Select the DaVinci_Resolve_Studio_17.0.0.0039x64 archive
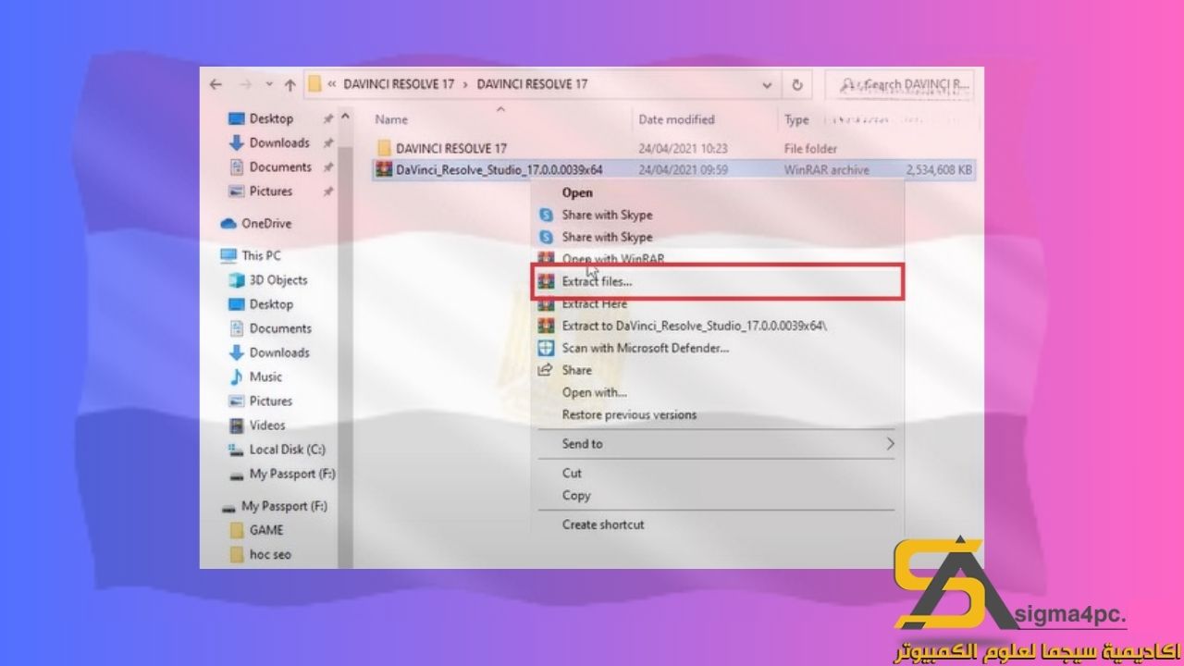Screen dimensions: 1184x666 (x=673, y=169)
